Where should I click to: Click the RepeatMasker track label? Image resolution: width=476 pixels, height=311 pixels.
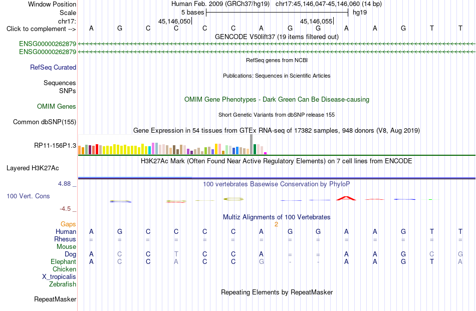tap(55, 299)
